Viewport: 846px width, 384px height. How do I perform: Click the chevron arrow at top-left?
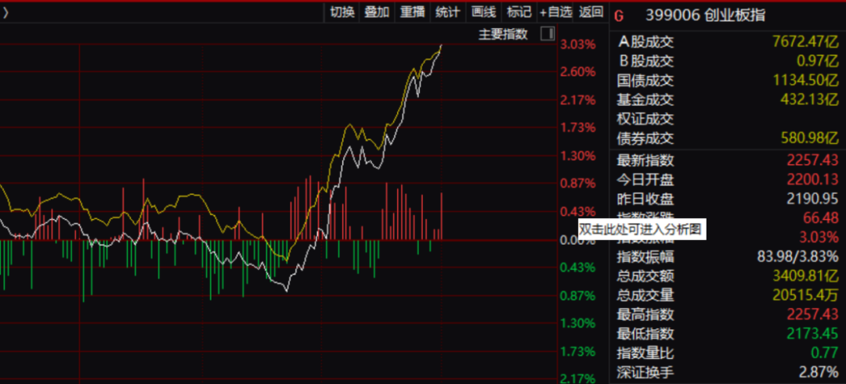[x=5, y=13]
